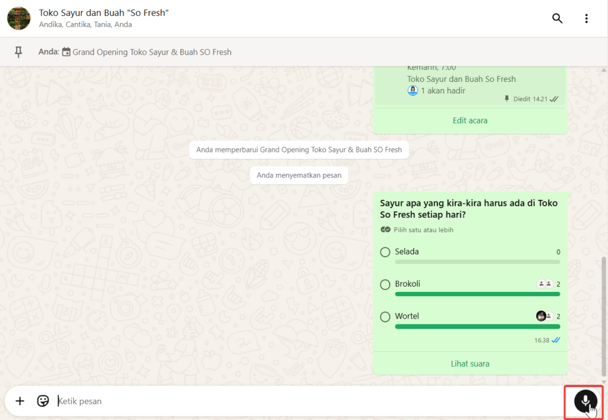
Task: Click the Edit acara button
Action: tap(470, 120)
